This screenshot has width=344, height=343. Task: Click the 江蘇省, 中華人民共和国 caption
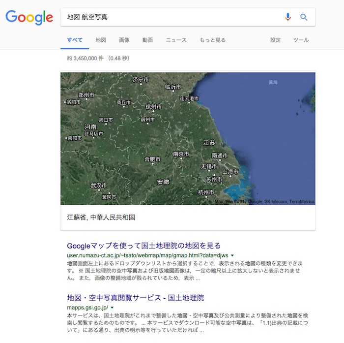pos(101,217)
